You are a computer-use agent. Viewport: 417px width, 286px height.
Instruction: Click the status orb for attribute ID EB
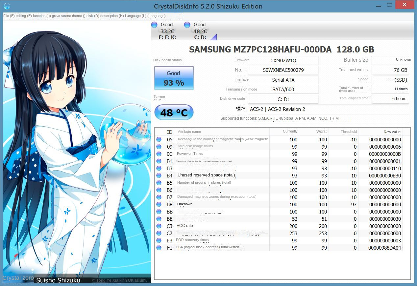click(x=159, y=241)
